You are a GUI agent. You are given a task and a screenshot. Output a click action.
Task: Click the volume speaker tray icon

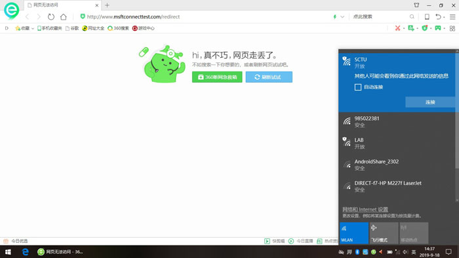405,252
